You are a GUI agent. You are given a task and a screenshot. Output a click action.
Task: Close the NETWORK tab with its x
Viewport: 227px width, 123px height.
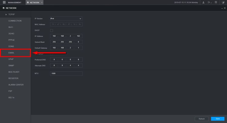click(x=42, y=3)
